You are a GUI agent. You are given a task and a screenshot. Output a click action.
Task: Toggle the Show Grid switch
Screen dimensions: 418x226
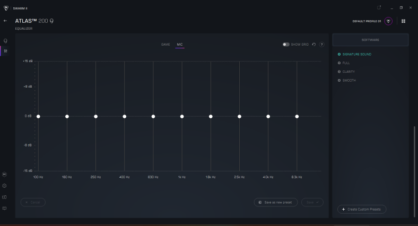click(286, 45)
